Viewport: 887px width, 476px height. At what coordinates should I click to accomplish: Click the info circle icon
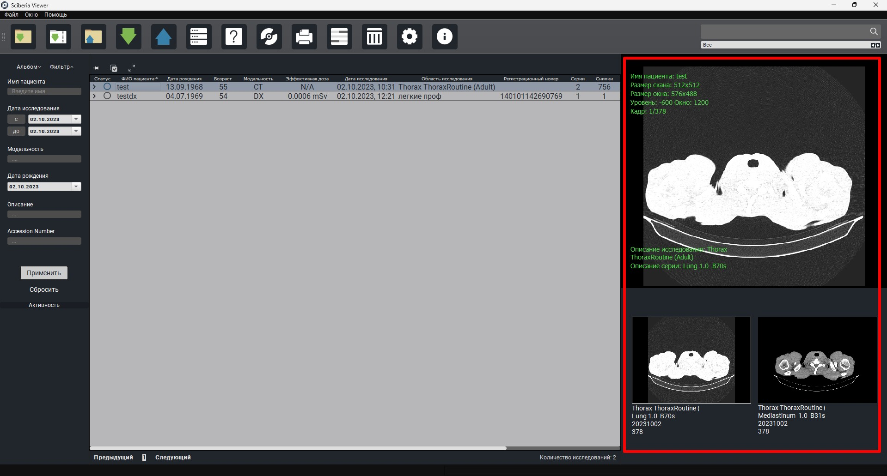[x=445, y=36]
